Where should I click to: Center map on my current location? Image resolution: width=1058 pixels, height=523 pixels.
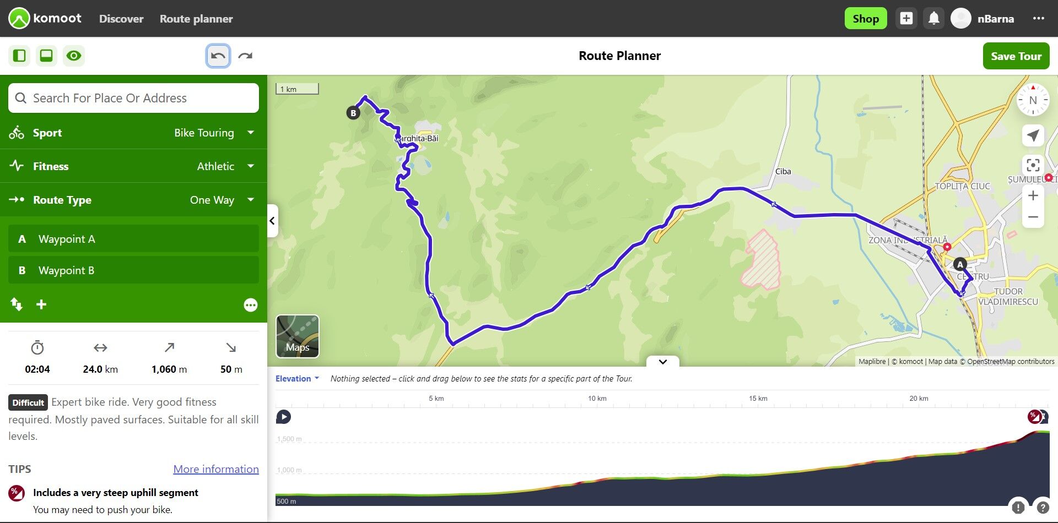click(1033, 135)
